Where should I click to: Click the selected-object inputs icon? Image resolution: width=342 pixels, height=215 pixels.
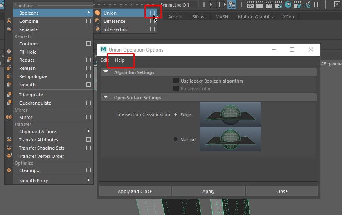pos(213,4)
